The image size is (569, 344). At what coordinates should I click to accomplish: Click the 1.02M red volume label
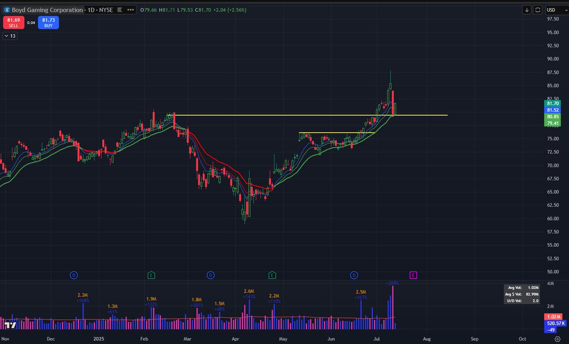tap(553, 317)
